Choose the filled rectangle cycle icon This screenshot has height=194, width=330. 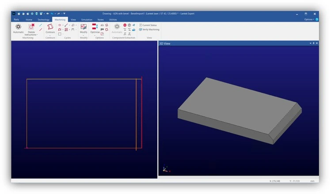coord(66,30)
